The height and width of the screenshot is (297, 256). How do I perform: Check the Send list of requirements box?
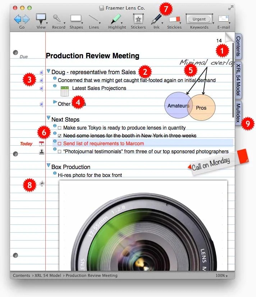pyautogui.click(x=60, y=144)
